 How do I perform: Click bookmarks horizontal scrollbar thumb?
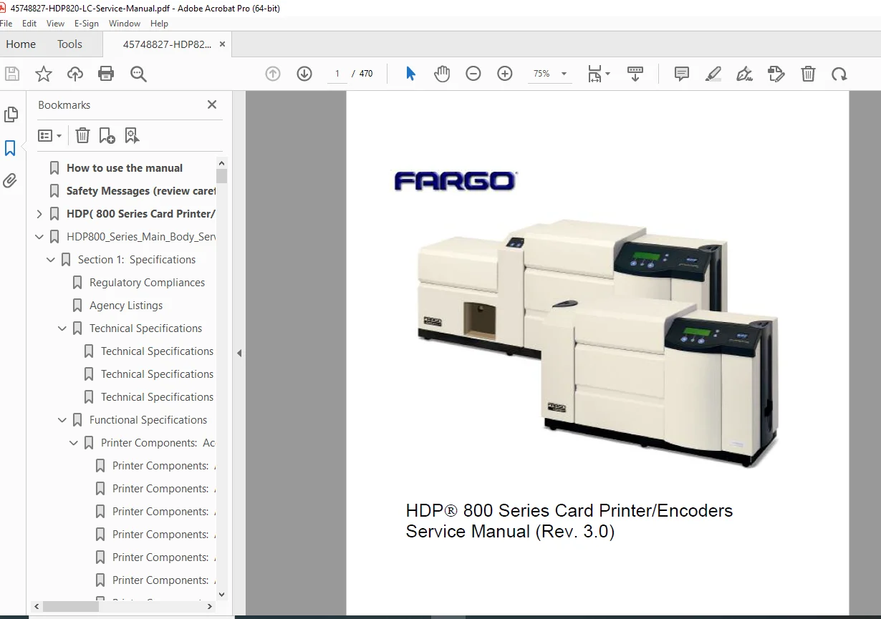coord(70,606)
